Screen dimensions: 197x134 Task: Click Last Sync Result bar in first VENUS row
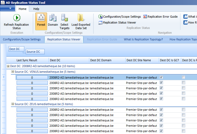click(32, 78)
